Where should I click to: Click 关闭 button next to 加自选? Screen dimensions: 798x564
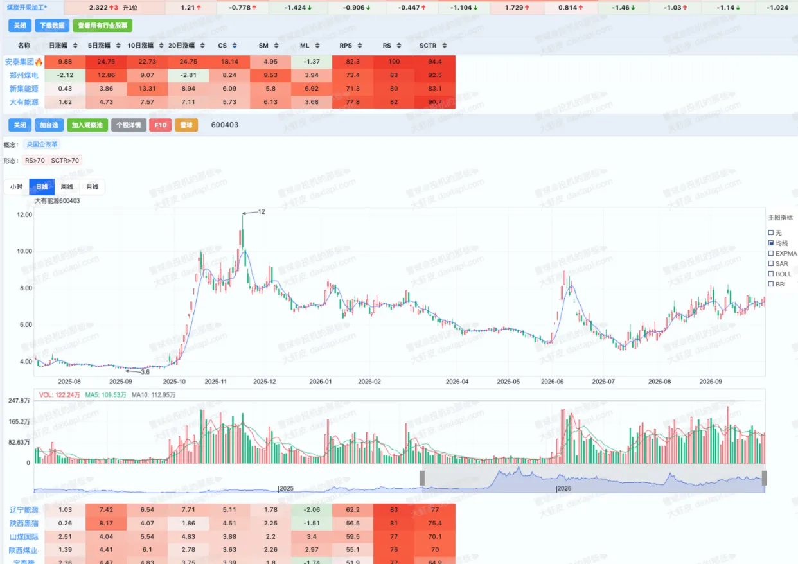[20, 125]
